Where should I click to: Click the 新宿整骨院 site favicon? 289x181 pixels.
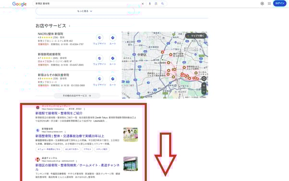[37, 130]
